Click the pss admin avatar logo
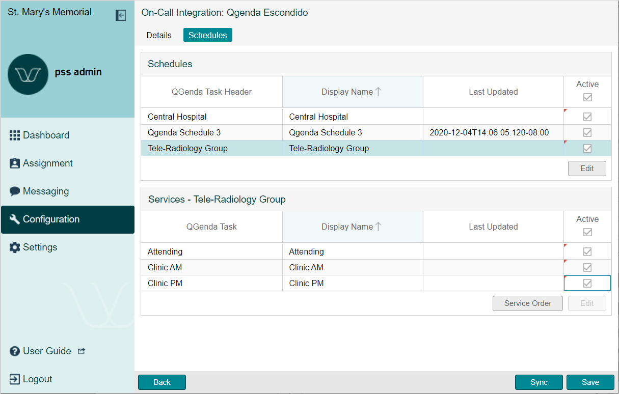This screenshot has width=619, height=394. point(28,74)
